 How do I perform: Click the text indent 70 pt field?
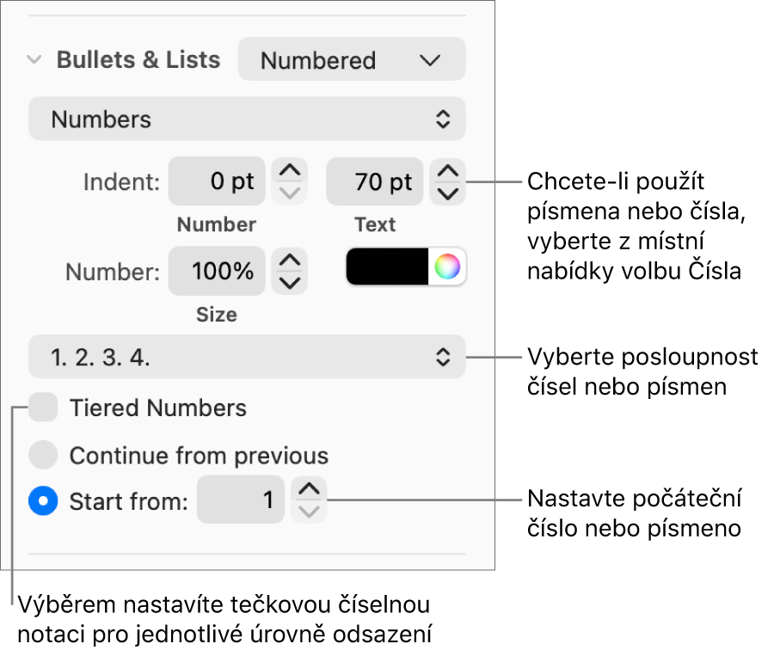[374, 181]
